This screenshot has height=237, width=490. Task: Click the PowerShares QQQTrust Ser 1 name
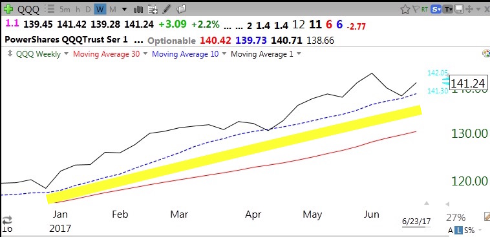tap(67, 40)
